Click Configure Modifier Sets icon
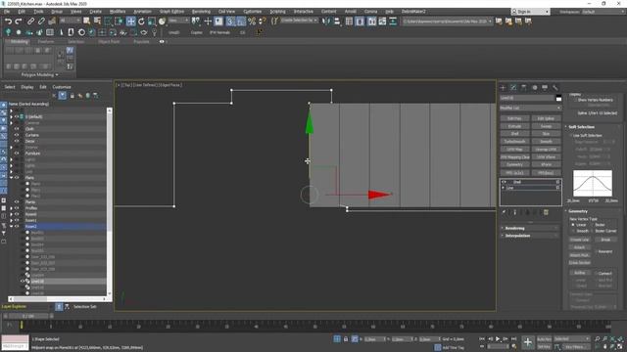 (546, 212)
